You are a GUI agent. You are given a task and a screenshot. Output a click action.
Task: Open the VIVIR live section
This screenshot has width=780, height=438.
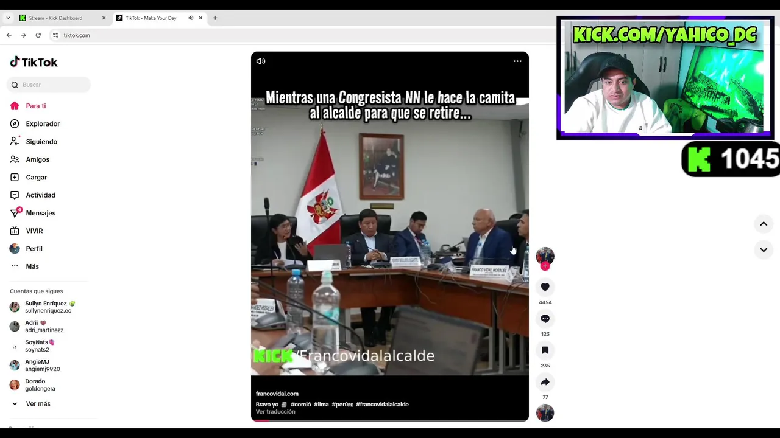pyautogui.click(x=34, y=231)
